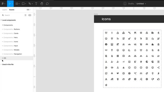Click the Untitled file title
The image size is (164, 92).
(140, 4)
